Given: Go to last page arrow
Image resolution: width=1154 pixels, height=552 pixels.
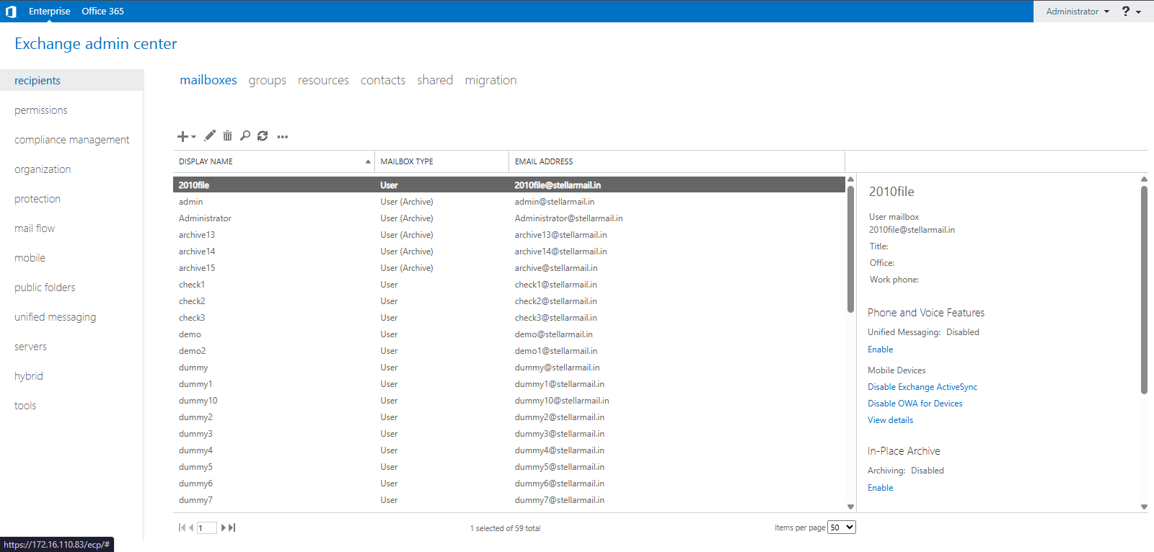Looking at the screenshot, I should (x=232, y=527).
